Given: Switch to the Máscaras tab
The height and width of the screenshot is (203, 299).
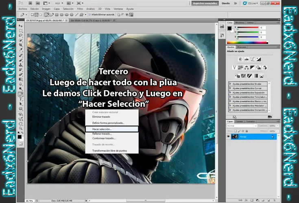Looking at the screenshot, I should pyautogui.click(x=242, y=47).
